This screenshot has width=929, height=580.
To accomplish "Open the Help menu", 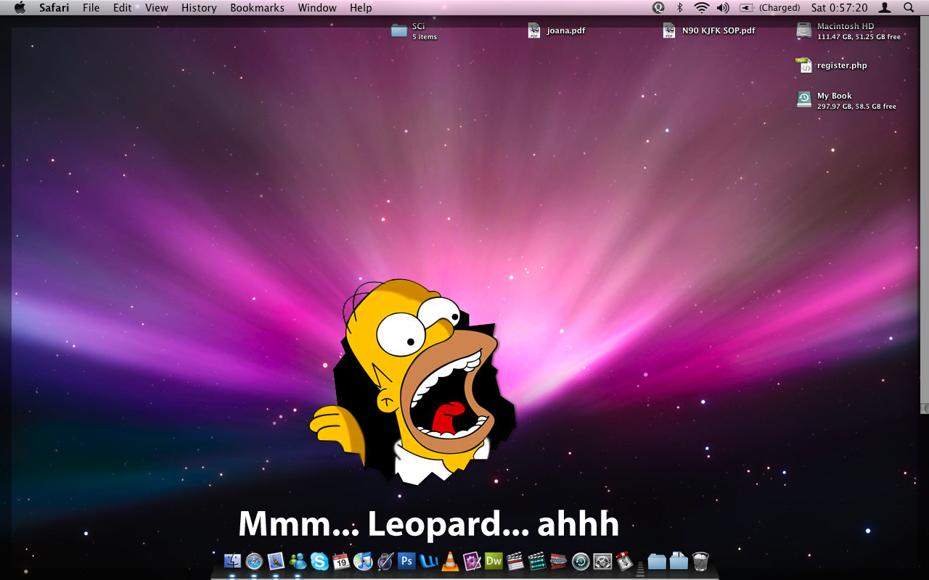I will [x=361, y=8].
